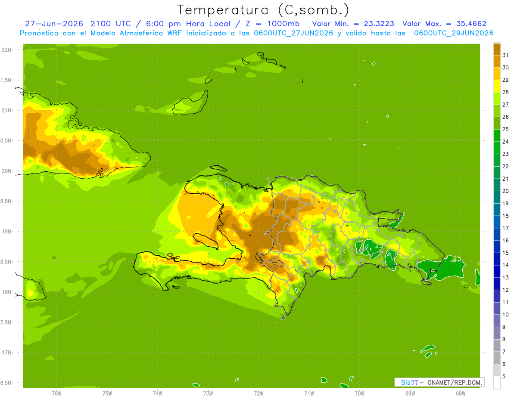Click the "74W" longitude axis label
517x399 pixels.
pos(157,393)
